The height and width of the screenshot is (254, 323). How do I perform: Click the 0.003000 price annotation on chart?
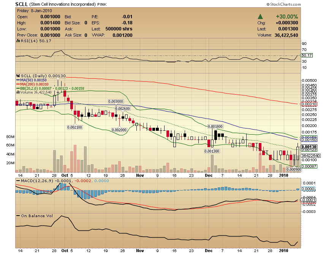point(116,101)
